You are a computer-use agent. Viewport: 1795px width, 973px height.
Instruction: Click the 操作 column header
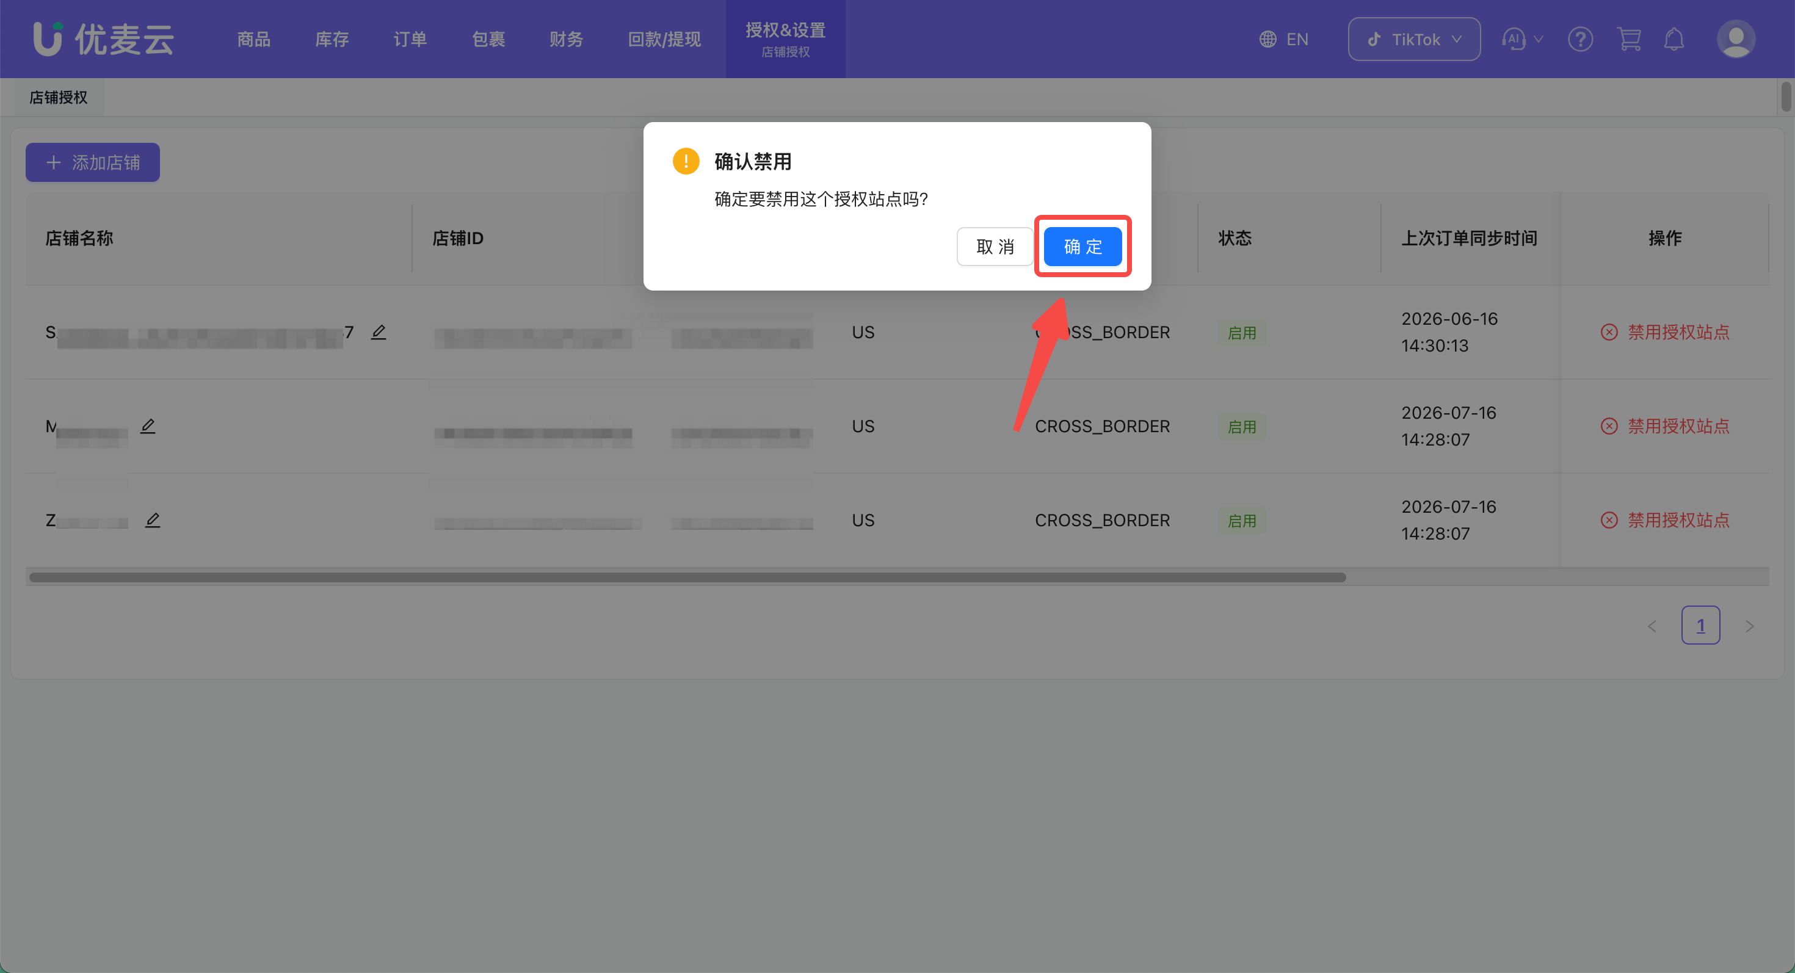tap(1665, 238)
